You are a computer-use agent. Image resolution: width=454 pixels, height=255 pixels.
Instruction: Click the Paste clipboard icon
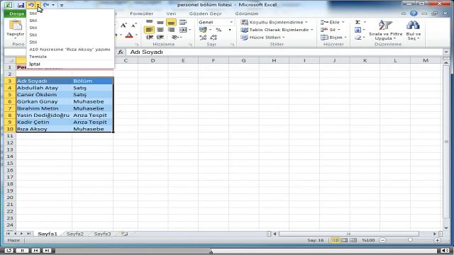click(16, 25)
